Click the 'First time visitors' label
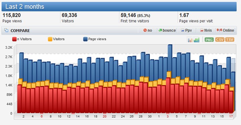The width and height of the screenshot is (241, 125). coord(135,21)
